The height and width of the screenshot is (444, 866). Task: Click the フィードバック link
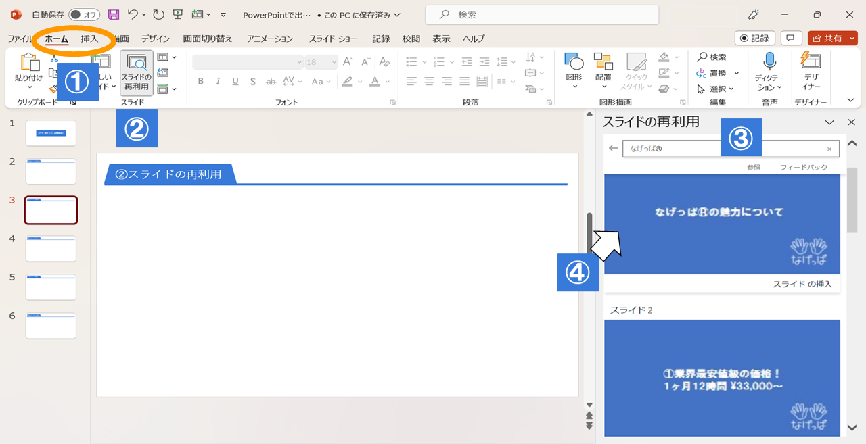coord(804,167)
